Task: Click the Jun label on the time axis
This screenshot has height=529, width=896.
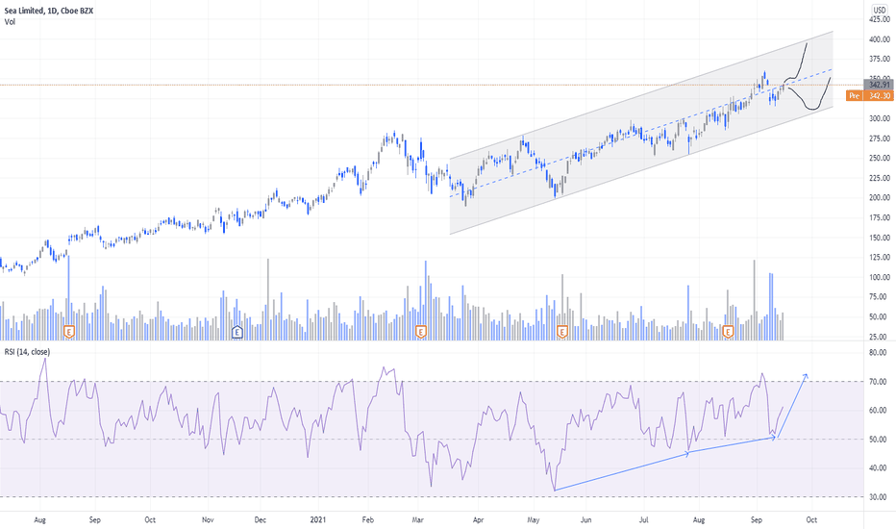Action: point(585,519)
